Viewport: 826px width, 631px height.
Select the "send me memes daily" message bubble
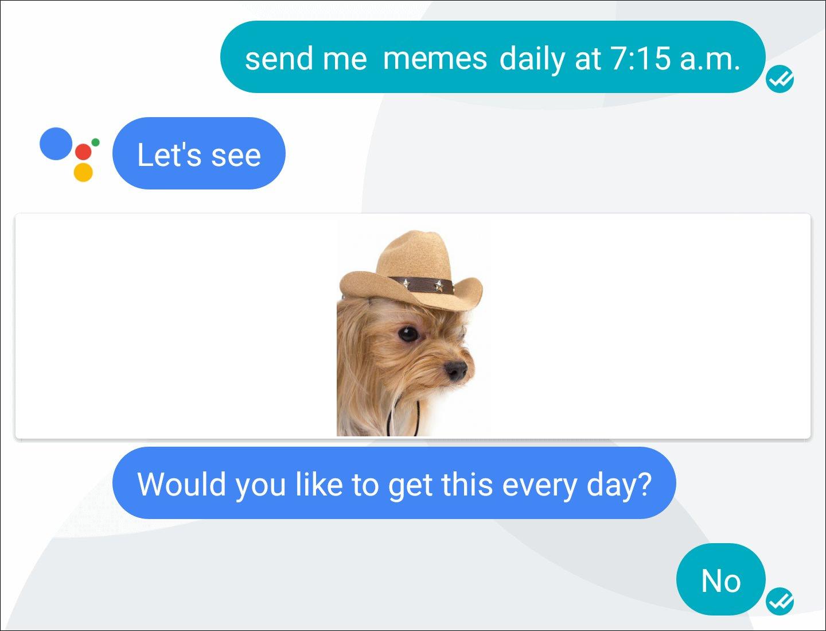point(493,57)
